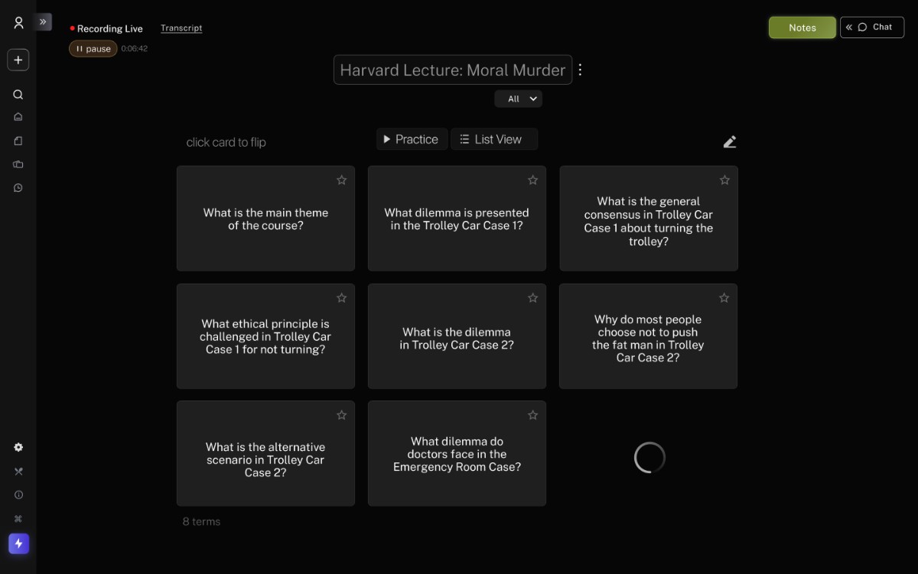Image resolution: width=918 pixels, height=574 pixels.
Task: Switch to List View
Action: (493, 139)
